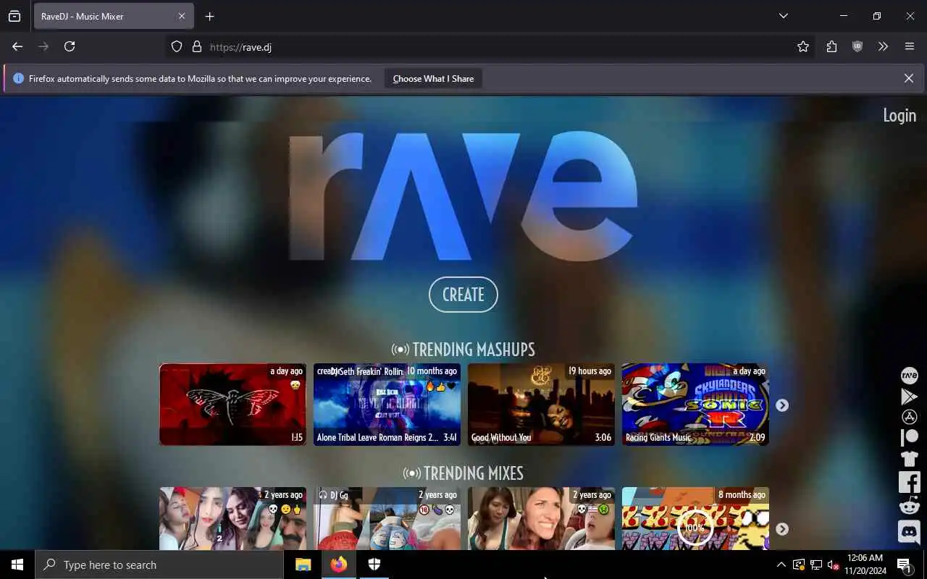The image size is (927, 579).
Task: Open the 8 months ago trending mix
Action: click(695, 518)
